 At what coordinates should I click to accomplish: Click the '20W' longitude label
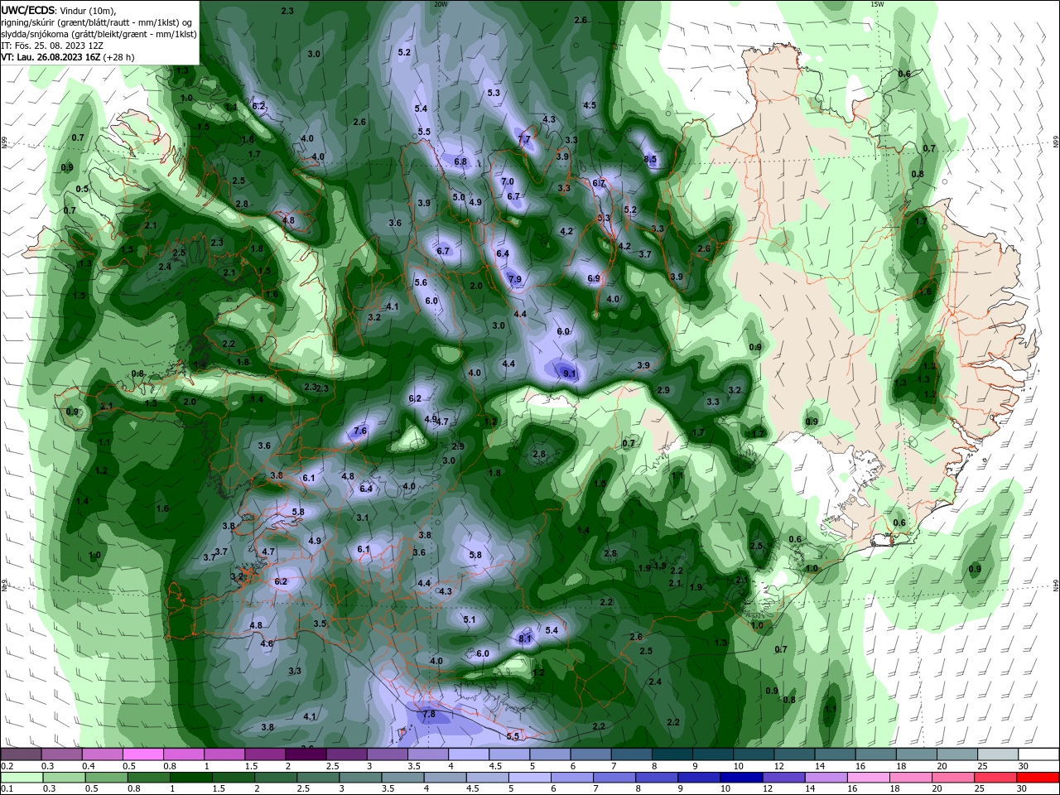click(441, 4)
